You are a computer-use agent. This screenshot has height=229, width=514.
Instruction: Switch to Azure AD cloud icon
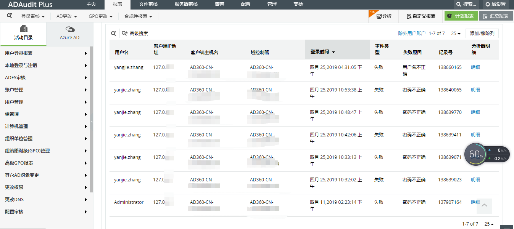(69, 29)
